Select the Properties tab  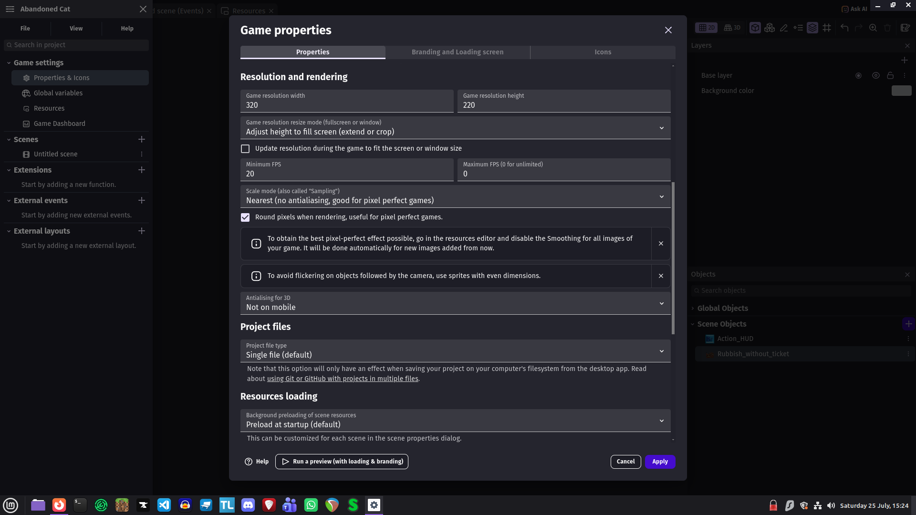coord(313,52)
